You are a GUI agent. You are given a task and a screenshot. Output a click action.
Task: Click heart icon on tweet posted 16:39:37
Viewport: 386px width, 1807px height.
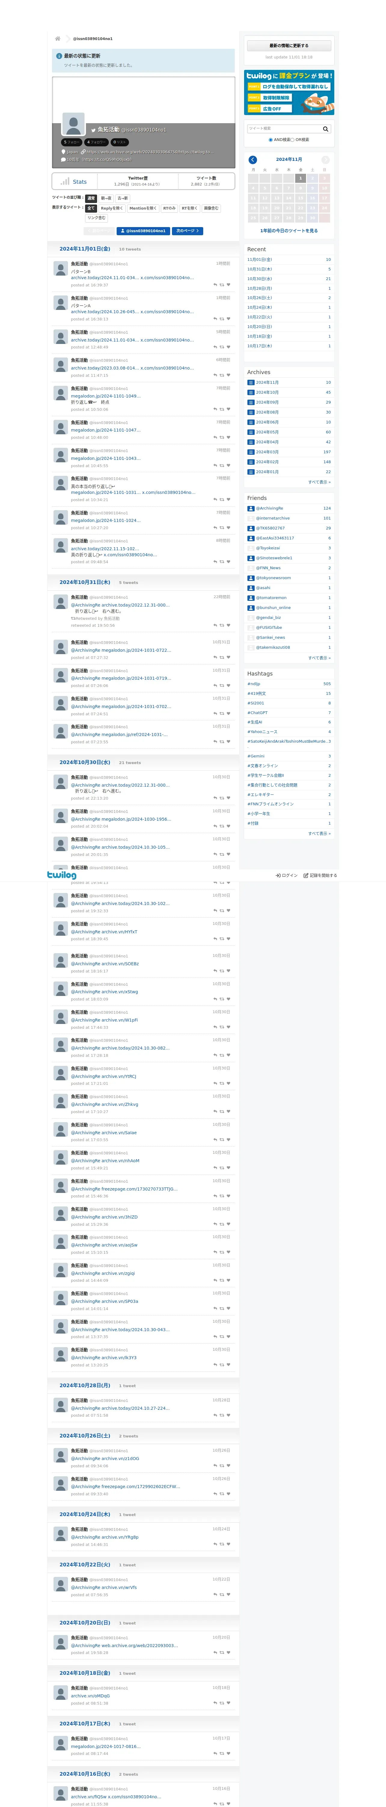click(228, 285)
